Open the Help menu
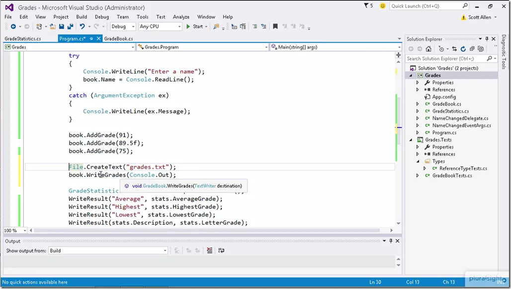Screen dimensions: 511x289 click(228, 17)
